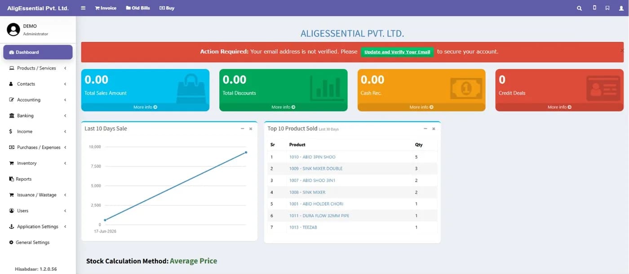Open product 1009 - SINK MIXER DOUBLE
Viewport: 629px width, 274px height.
(x=316, y=169)
